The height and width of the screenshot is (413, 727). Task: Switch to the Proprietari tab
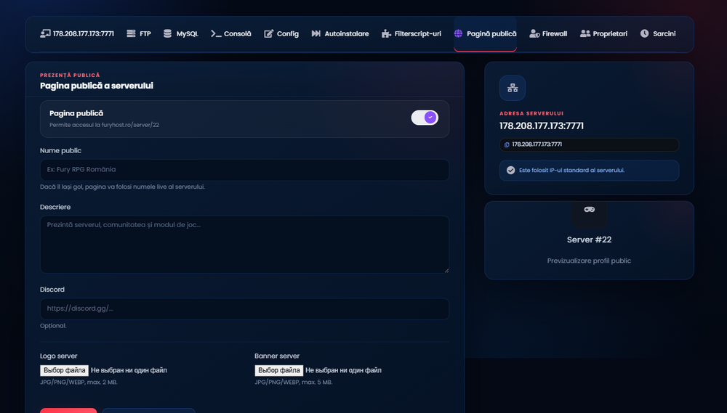tap(603, 33)
